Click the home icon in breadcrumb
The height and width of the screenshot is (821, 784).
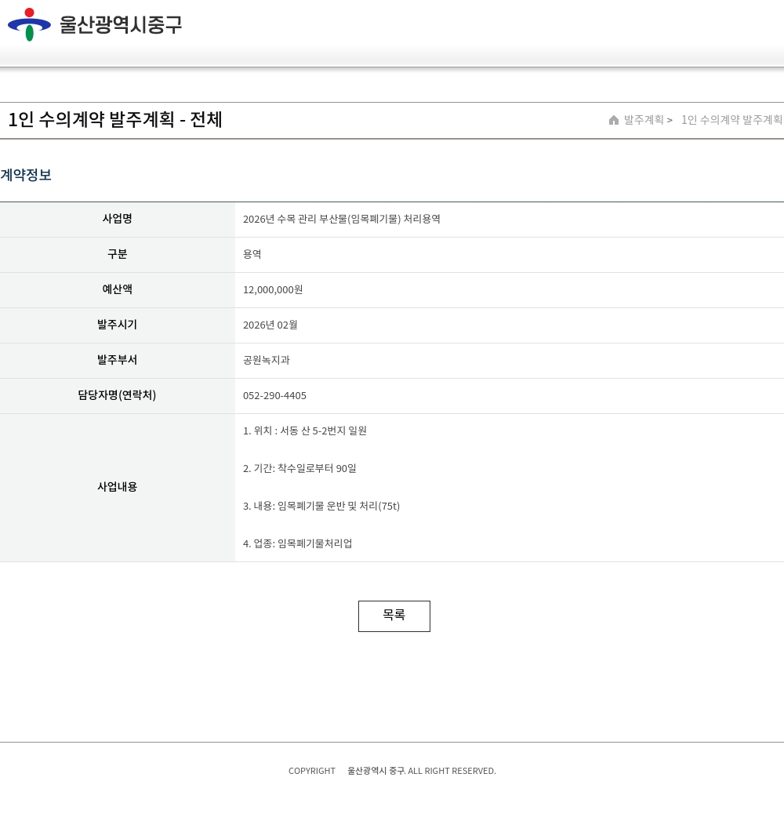pyautogui.click(x=614, y=120)
